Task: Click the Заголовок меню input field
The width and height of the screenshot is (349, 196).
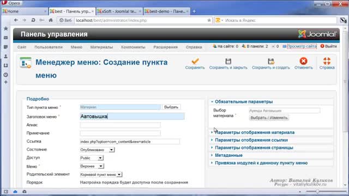Action: (132, 117)
